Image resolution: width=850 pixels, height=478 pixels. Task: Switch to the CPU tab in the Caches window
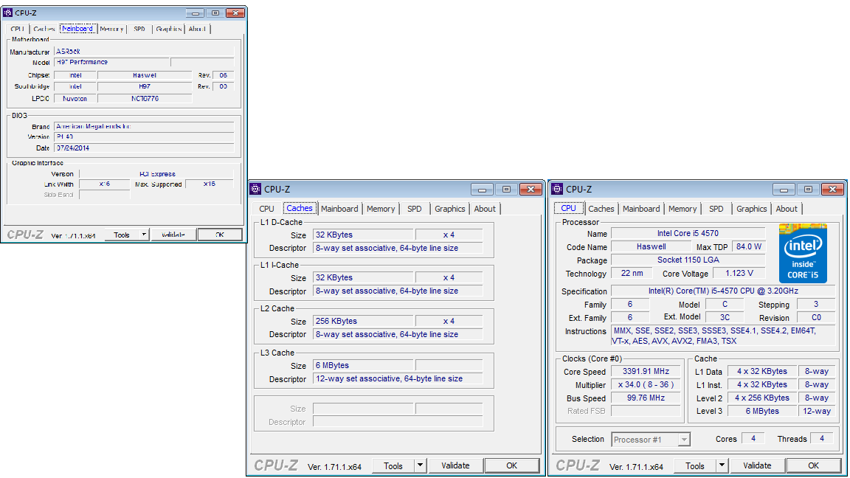(266, 209)
